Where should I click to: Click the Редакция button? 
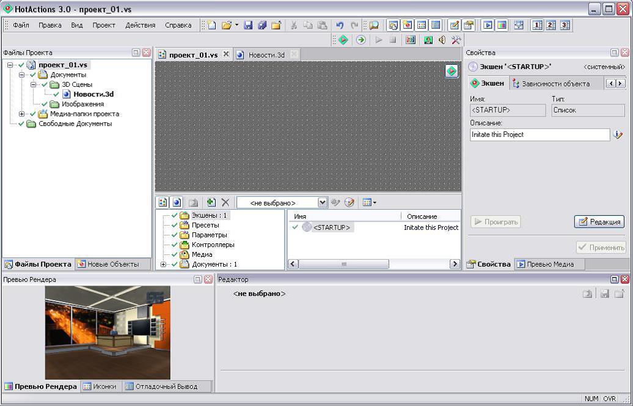[x=599, y=222]
